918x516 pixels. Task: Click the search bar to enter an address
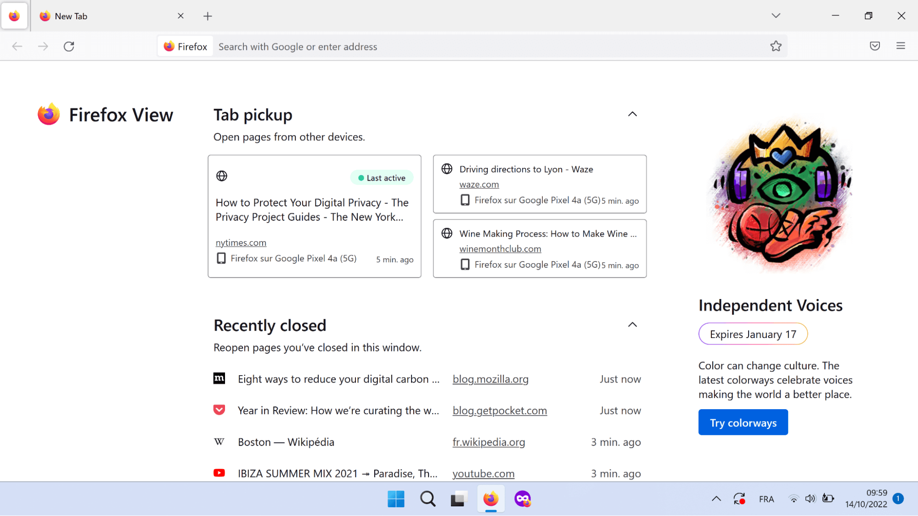(x=413, y=46)
